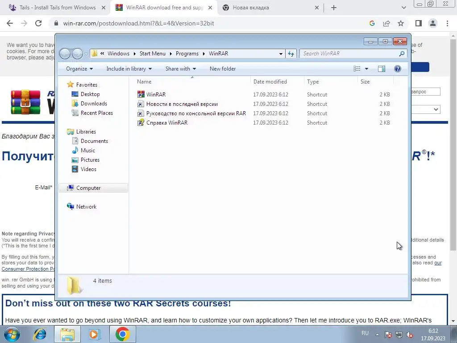Select Computer in navigation pane

pyautogui.click(x=93, y=188)
